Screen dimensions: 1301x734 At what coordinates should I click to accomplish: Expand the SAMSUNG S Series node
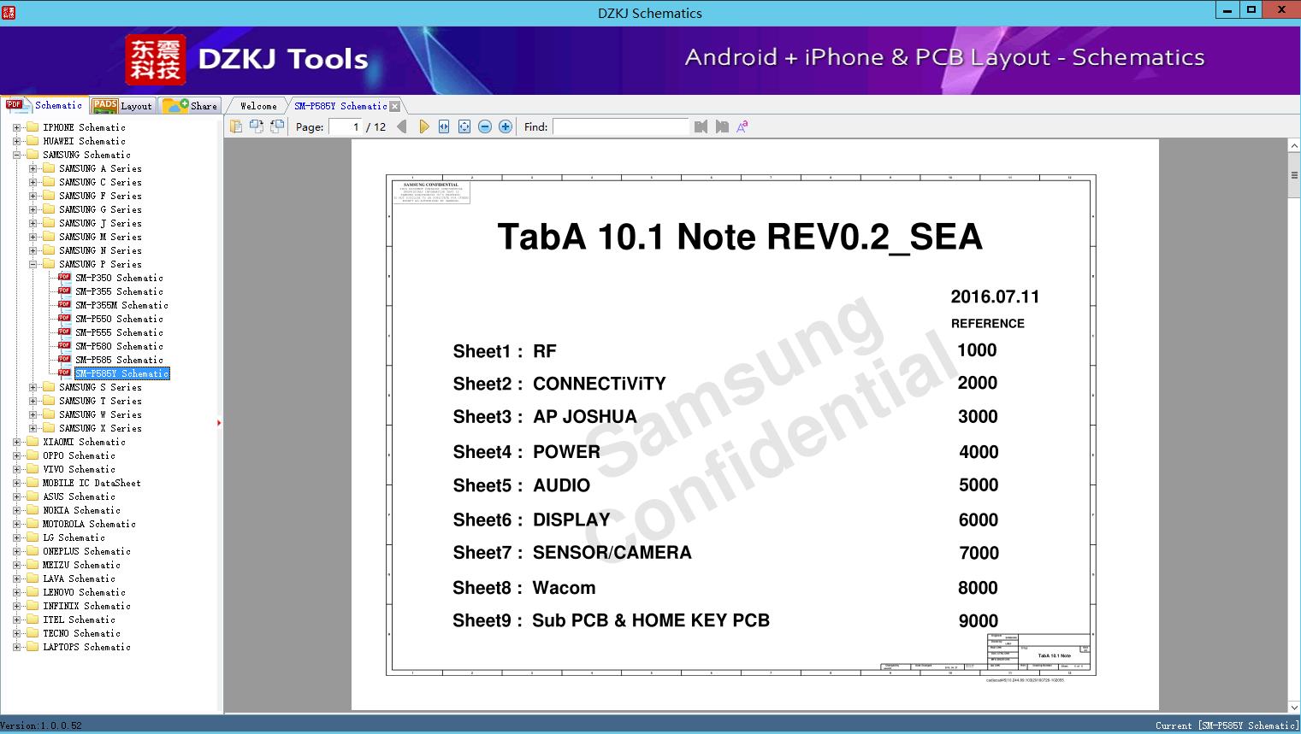tap(33, 387)
